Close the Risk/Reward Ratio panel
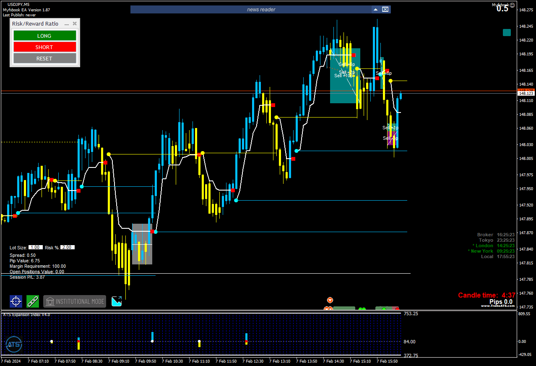Viewport: 536px width, 366px height. tap(75, 24)
